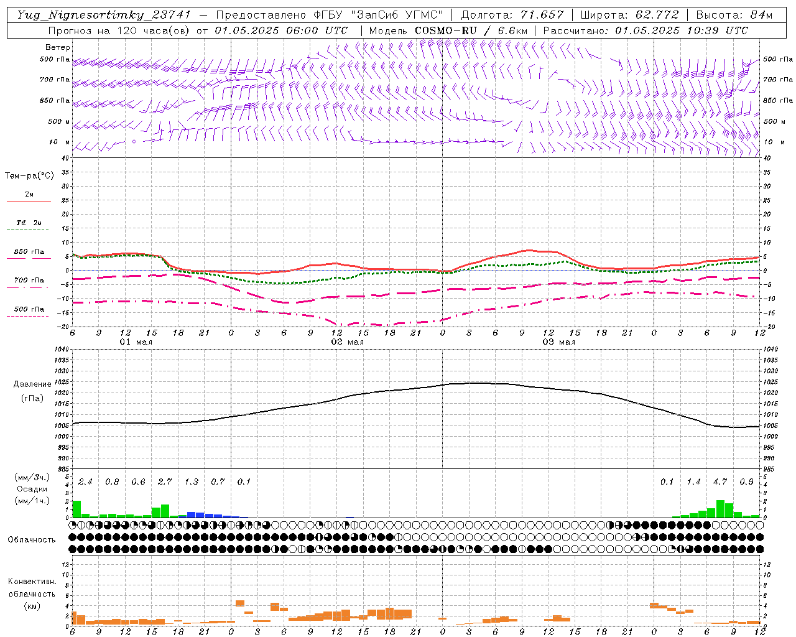Click the elevation label Высота: 84м
This screenshot has height=637, width=796.
tap(734, 15)
